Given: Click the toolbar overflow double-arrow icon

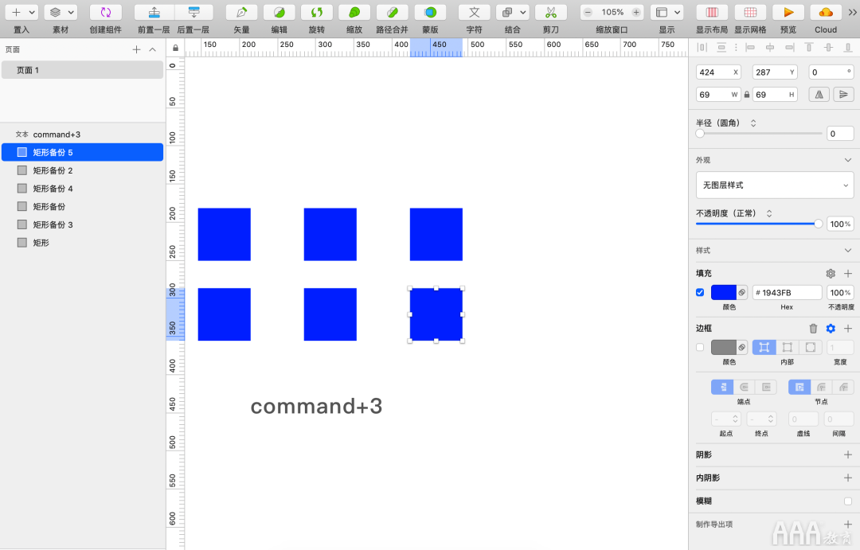Looking at the screenshot, I should pos(852,12).
